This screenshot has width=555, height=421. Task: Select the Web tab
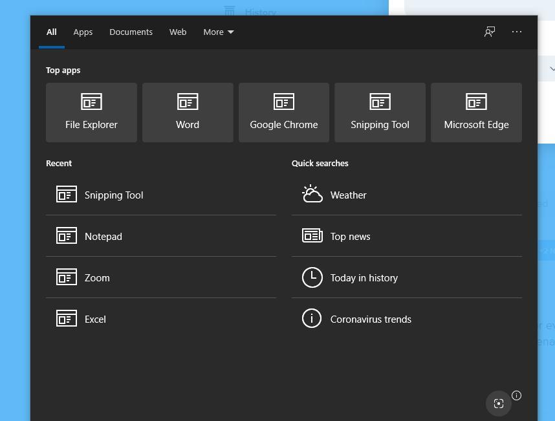coord(178,32)
